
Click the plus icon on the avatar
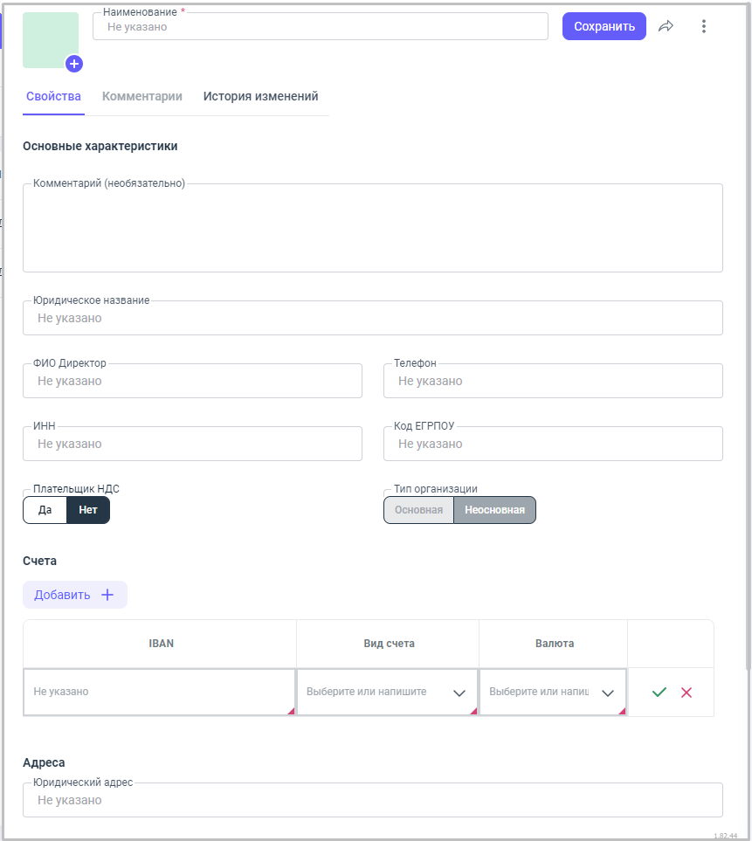pyautogui.click(x=74, y=64)
